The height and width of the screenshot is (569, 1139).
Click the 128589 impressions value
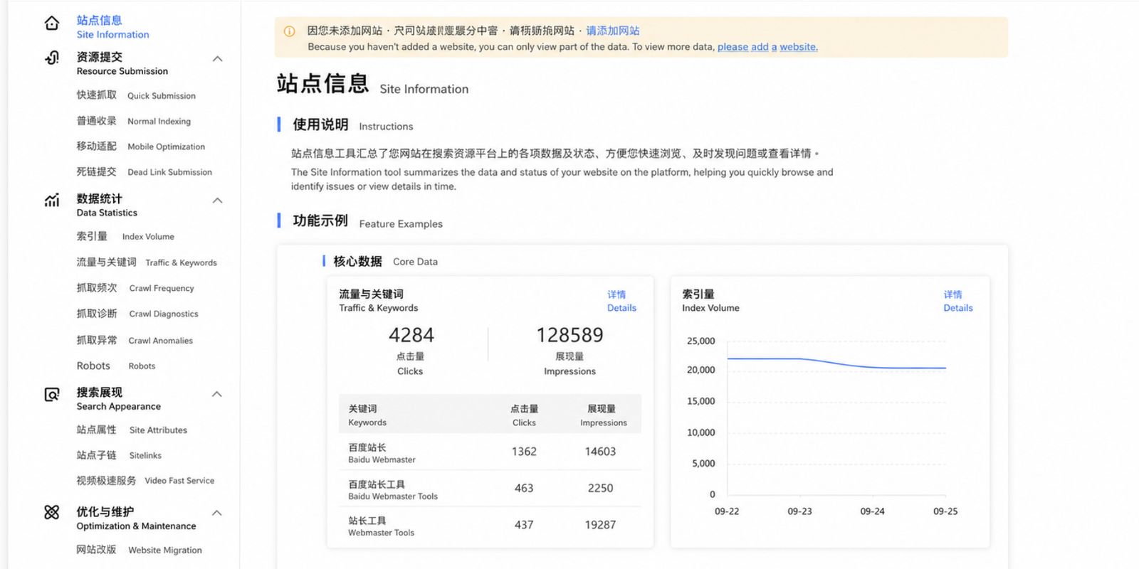pos(569,335)
